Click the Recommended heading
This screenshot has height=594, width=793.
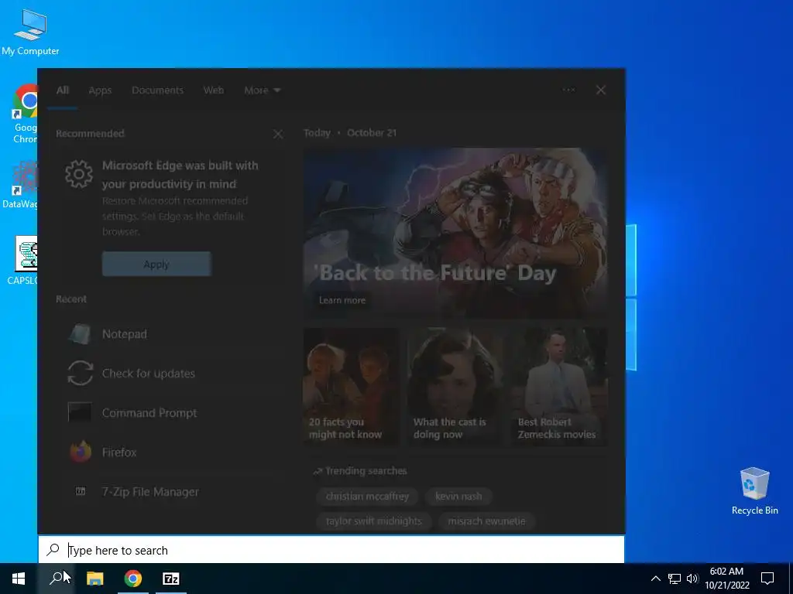click(x=90, y=133)
